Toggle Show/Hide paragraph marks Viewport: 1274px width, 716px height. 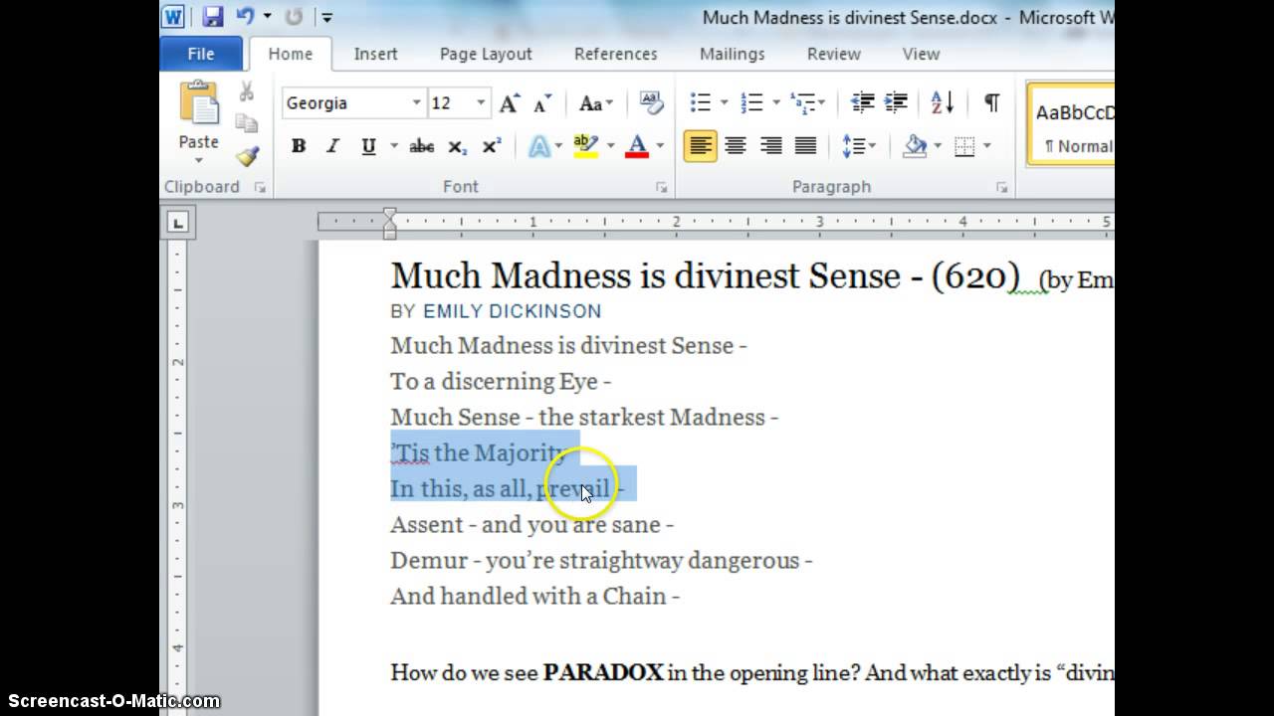pos(991,102)
